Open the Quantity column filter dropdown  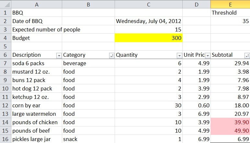coord(179,55)
